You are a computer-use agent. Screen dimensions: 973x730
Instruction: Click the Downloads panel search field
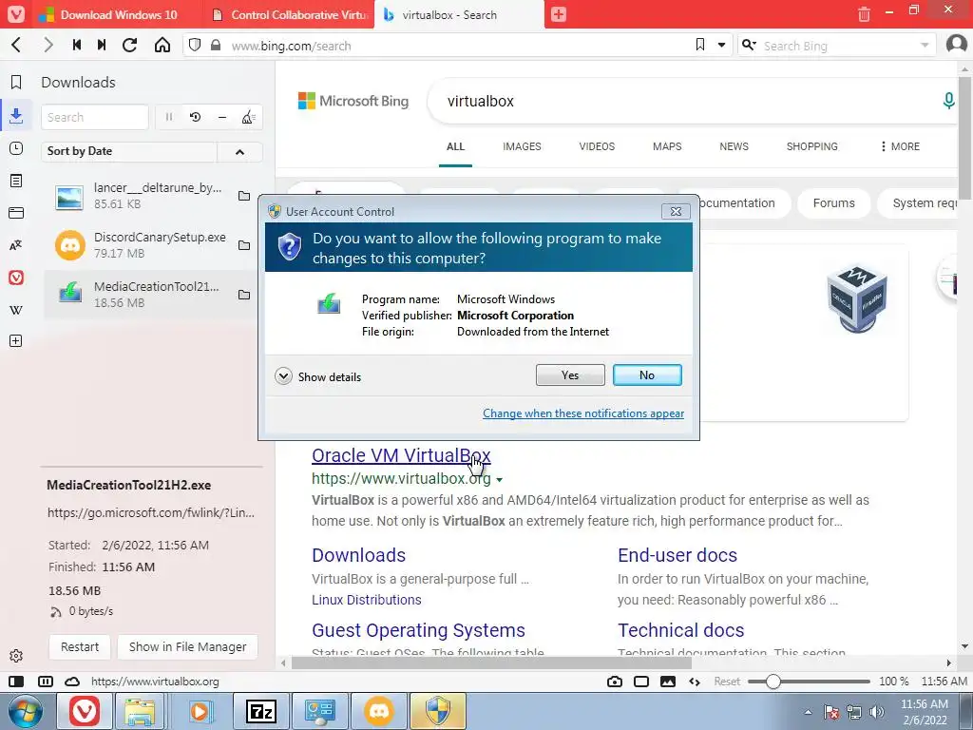(x=95, y=117)
